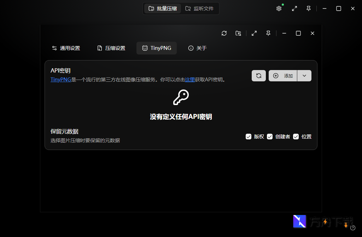Screen dimensions: 362x237
Task: Click the fullscreen expand icon in main titlebar
Action: click(x=294, y=8)
